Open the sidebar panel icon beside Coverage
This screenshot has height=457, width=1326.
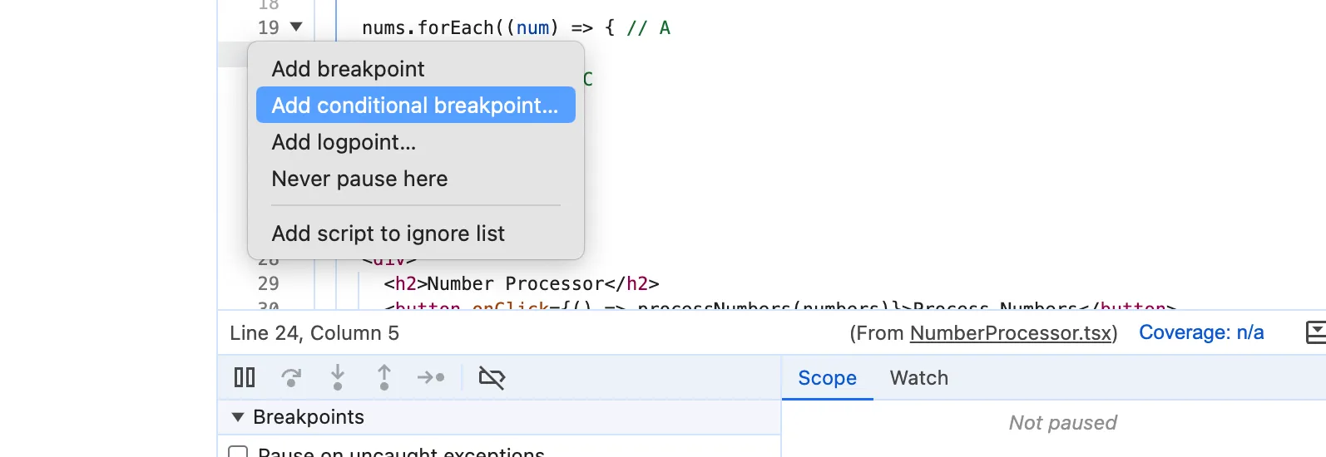(x=1316, y=332)
